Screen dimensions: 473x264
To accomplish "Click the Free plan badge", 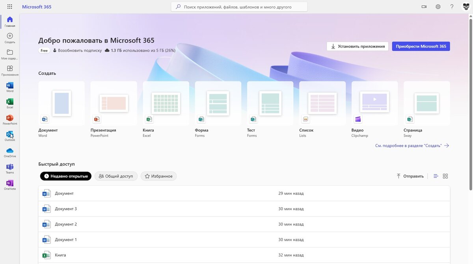I will point(44,50).
